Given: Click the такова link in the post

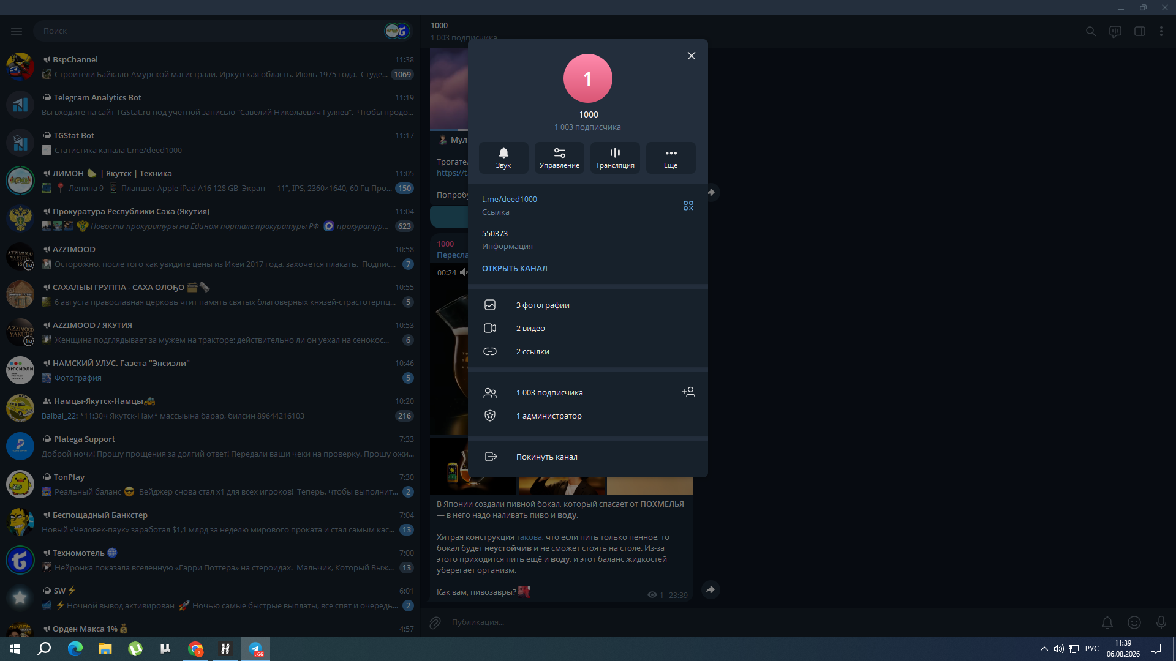Looking at the screenshot, I should 529,537.
